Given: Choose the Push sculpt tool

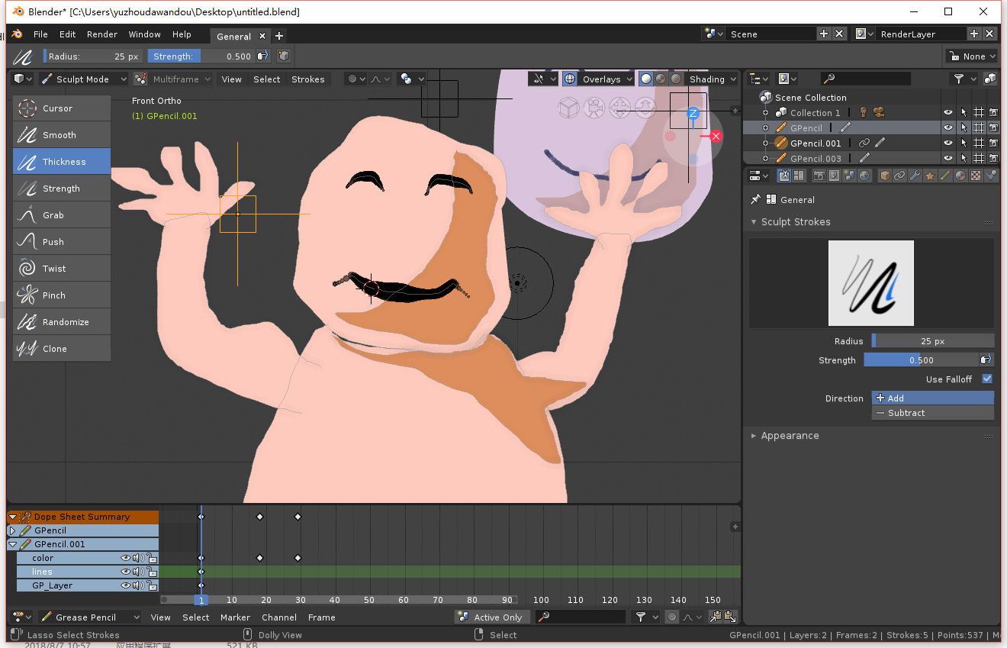Looking at the screenshot, I should point(61,242).
